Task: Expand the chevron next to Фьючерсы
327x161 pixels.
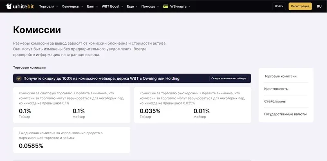Action: click(x=82, y=7)
